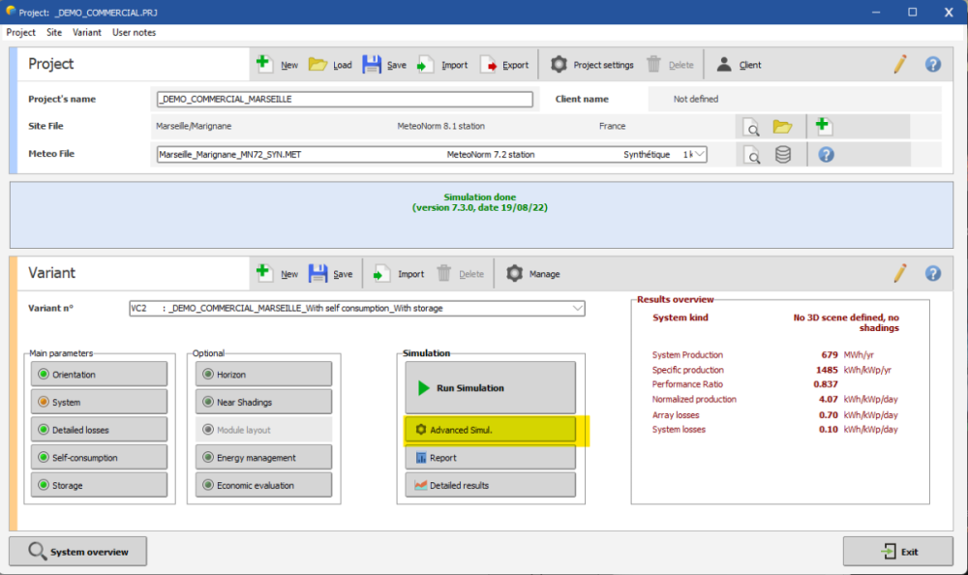Click pencil edit icon in Project header
This screenshot has height=575, width=968.
click(x=900, y=65)
